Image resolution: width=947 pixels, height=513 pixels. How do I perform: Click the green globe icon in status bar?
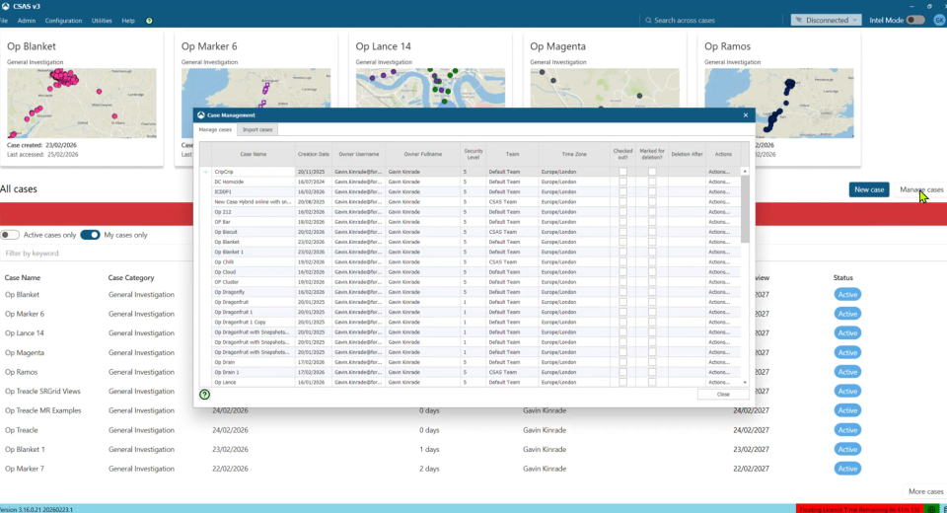point(931,508)
